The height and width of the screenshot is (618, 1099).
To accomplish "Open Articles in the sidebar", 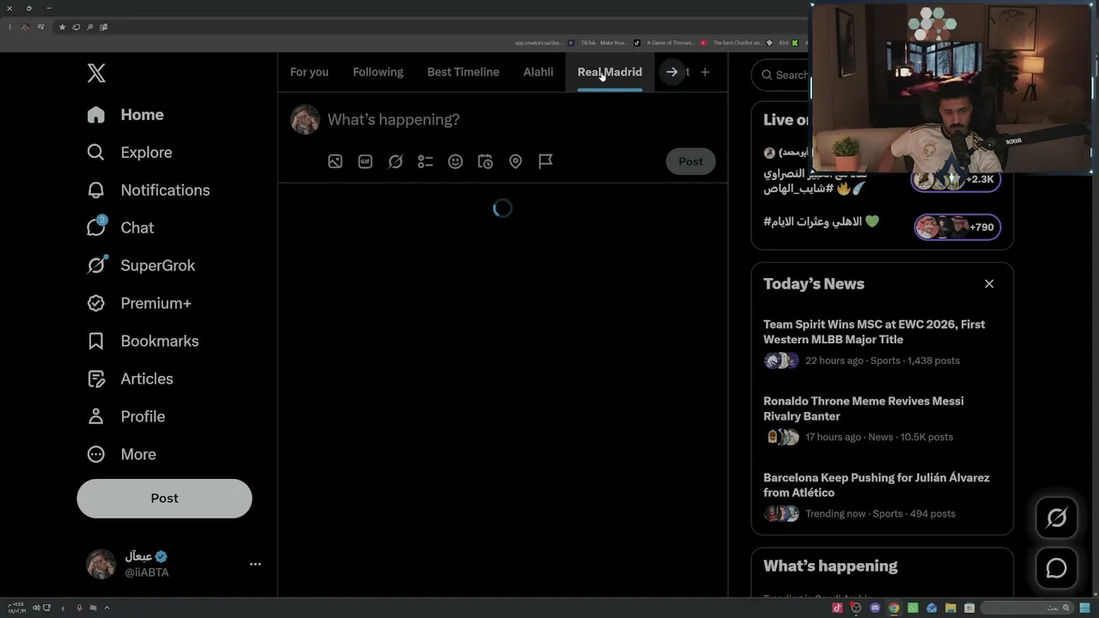I will [130, 379].
